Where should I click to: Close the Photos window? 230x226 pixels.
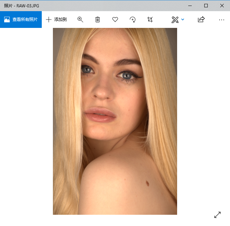pyautogui.click(x=222, y=6)
